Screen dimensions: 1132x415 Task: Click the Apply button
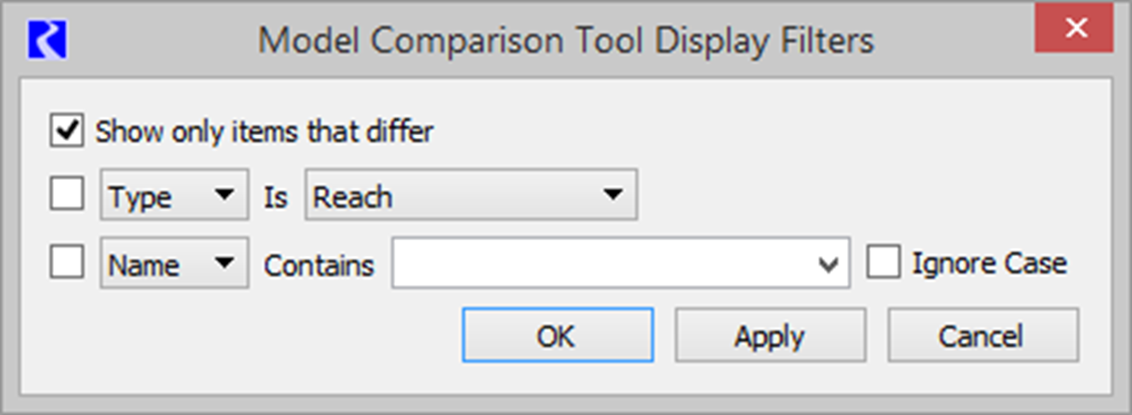[770, 335]
